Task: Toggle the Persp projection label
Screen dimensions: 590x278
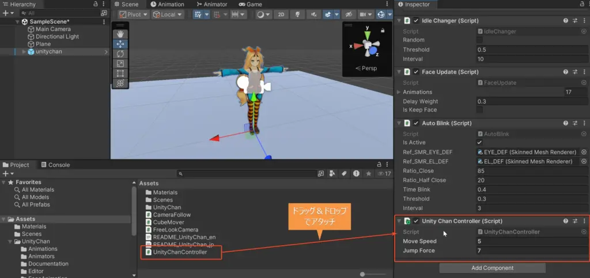Action: pos(366,68)
